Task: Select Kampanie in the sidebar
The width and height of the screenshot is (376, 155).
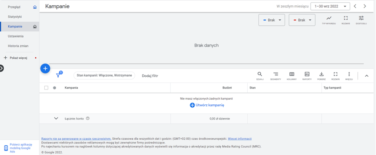Action: click(15, 26)
